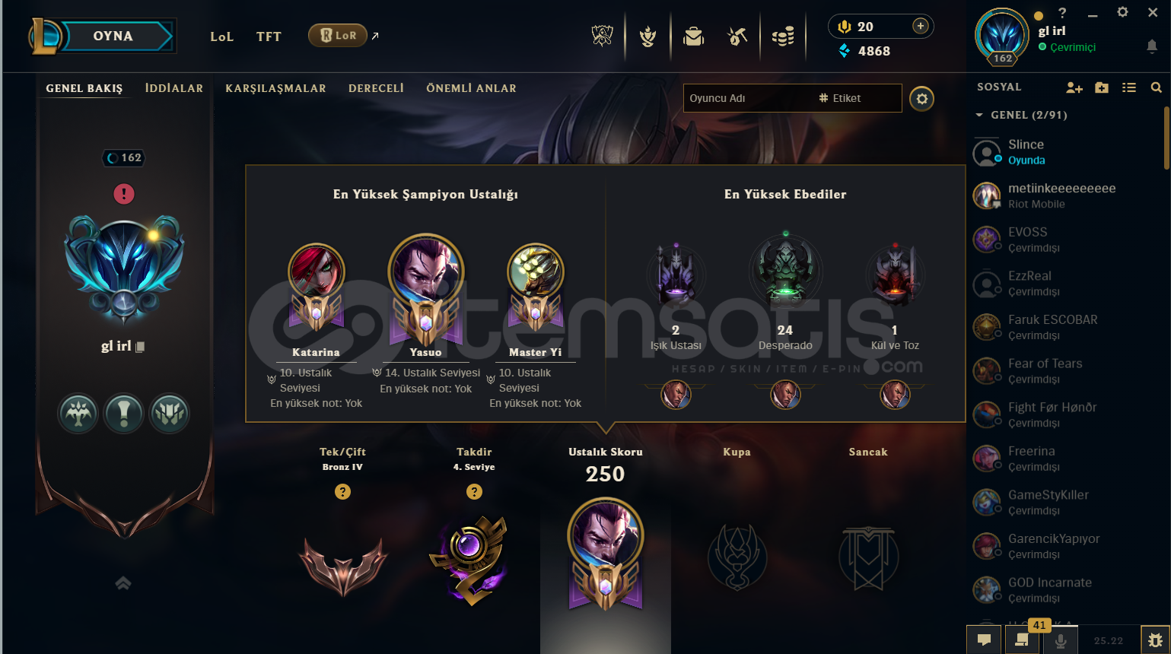Switch to the DERECELİ tab
The width and height of the screenshot is (1171, 654).
376,88
